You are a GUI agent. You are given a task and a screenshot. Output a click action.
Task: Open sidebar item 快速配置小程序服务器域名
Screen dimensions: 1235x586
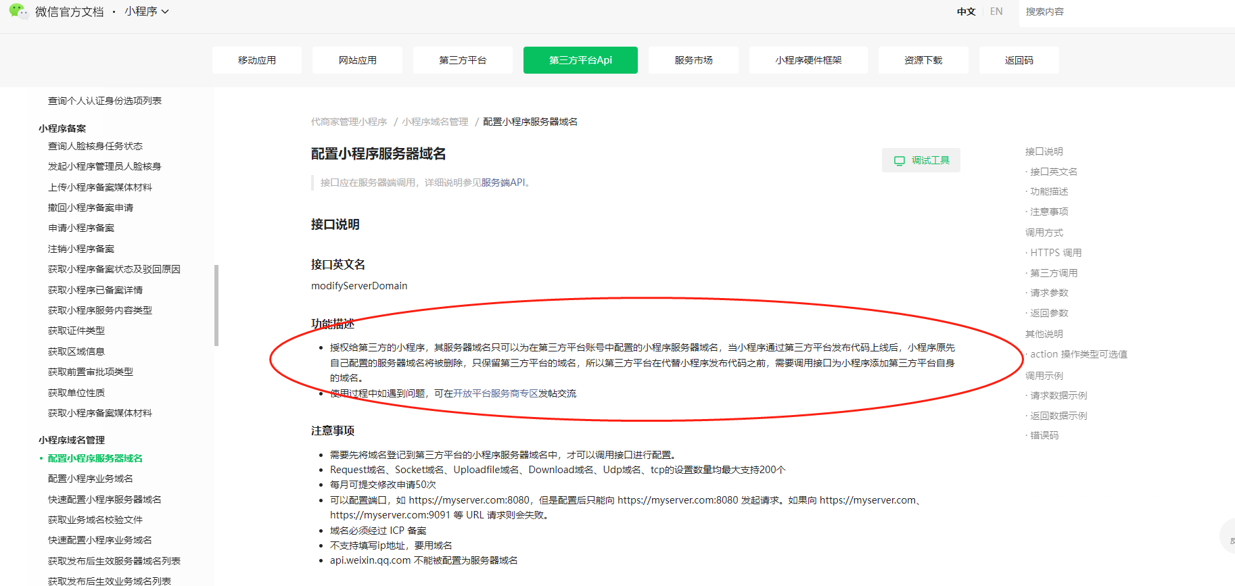click(x=105, y=499)
